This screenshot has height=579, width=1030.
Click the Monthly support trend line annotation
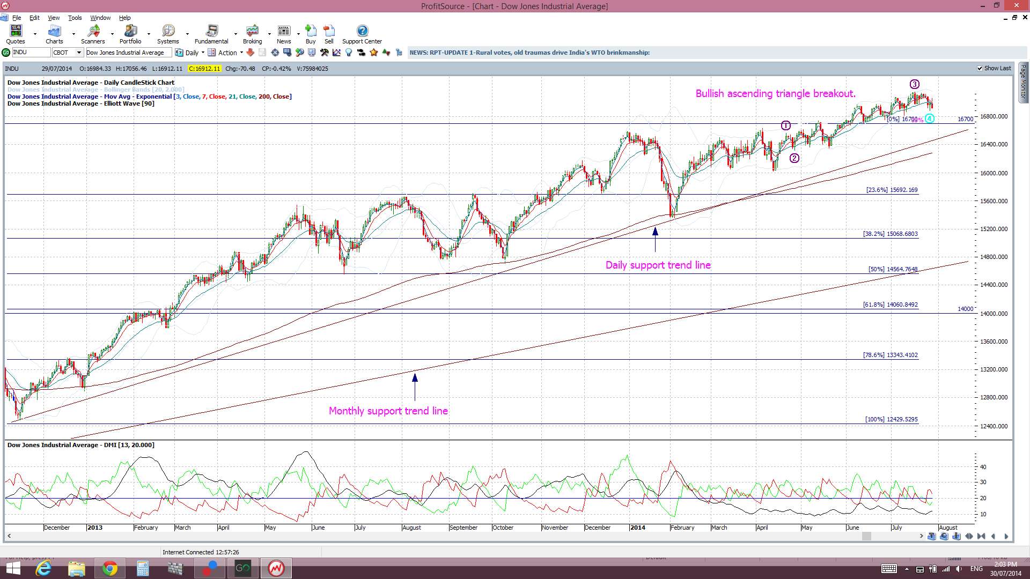388,411
